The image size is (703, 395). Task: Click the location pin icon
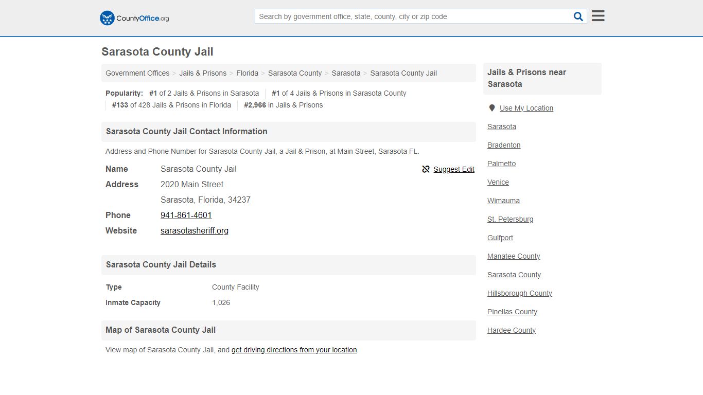coord(492,108)
